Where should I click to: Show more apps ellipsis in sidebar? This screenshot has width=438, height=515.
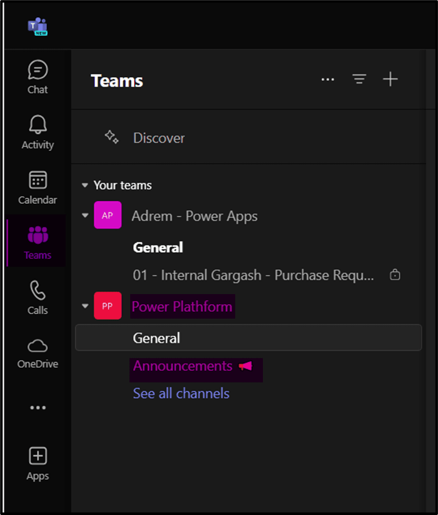pyautogui.click(x=37, y=408)
